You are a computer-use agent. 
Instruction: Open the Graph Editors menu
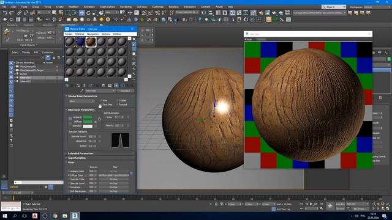click(x=108, y=7)
